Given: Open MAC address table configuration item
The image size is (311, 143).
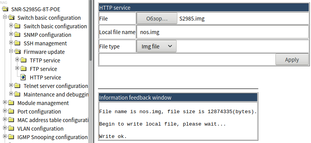Looking at the screenshot, I should (53, 120).
